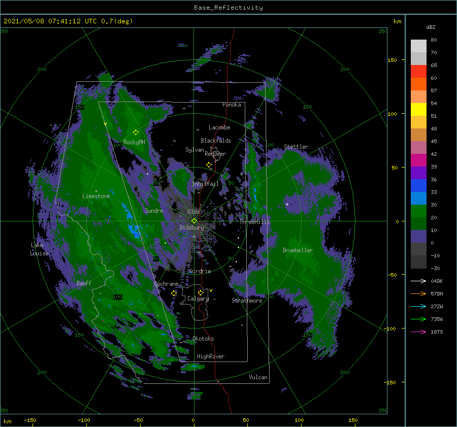Click the RockyMH label
Viewport: 457px width, 427px height.
[134, 142]
